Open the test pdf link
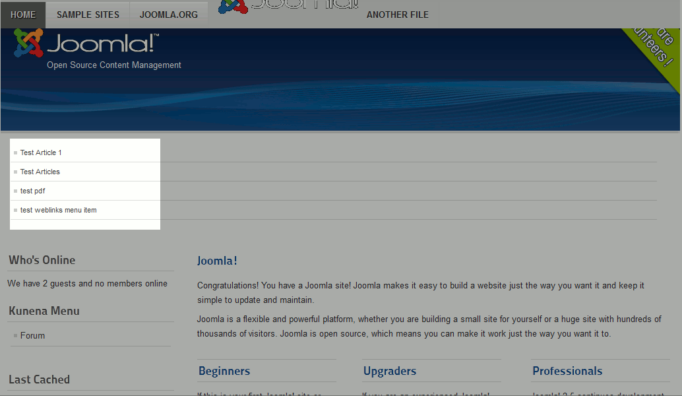682x396 pixels. click(32, 191)
